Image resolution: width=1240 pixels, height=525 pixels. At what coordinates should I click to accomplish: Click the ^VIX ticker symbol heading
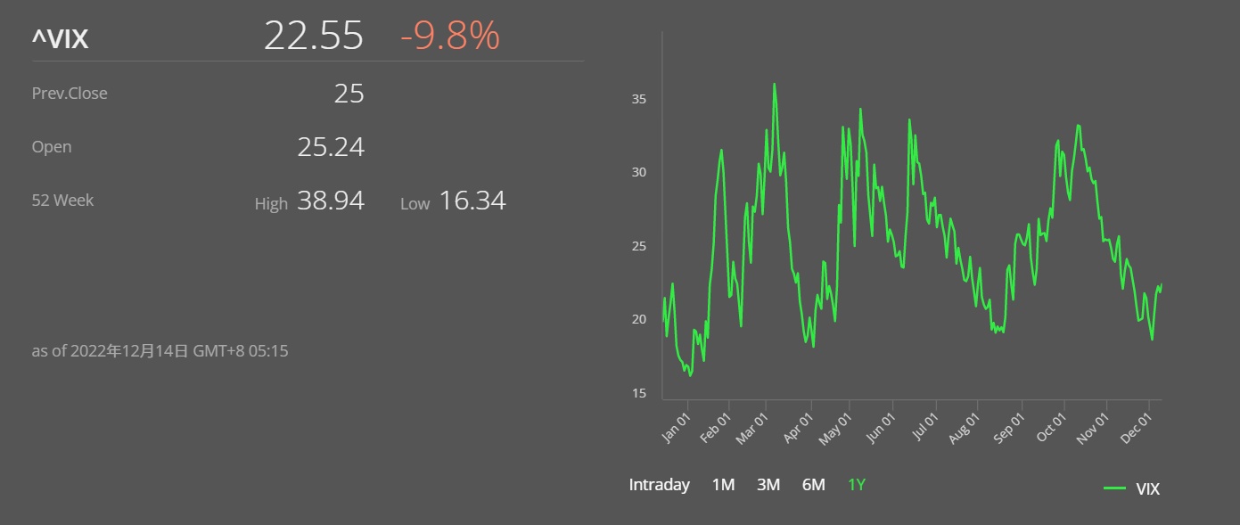point(60,39)
